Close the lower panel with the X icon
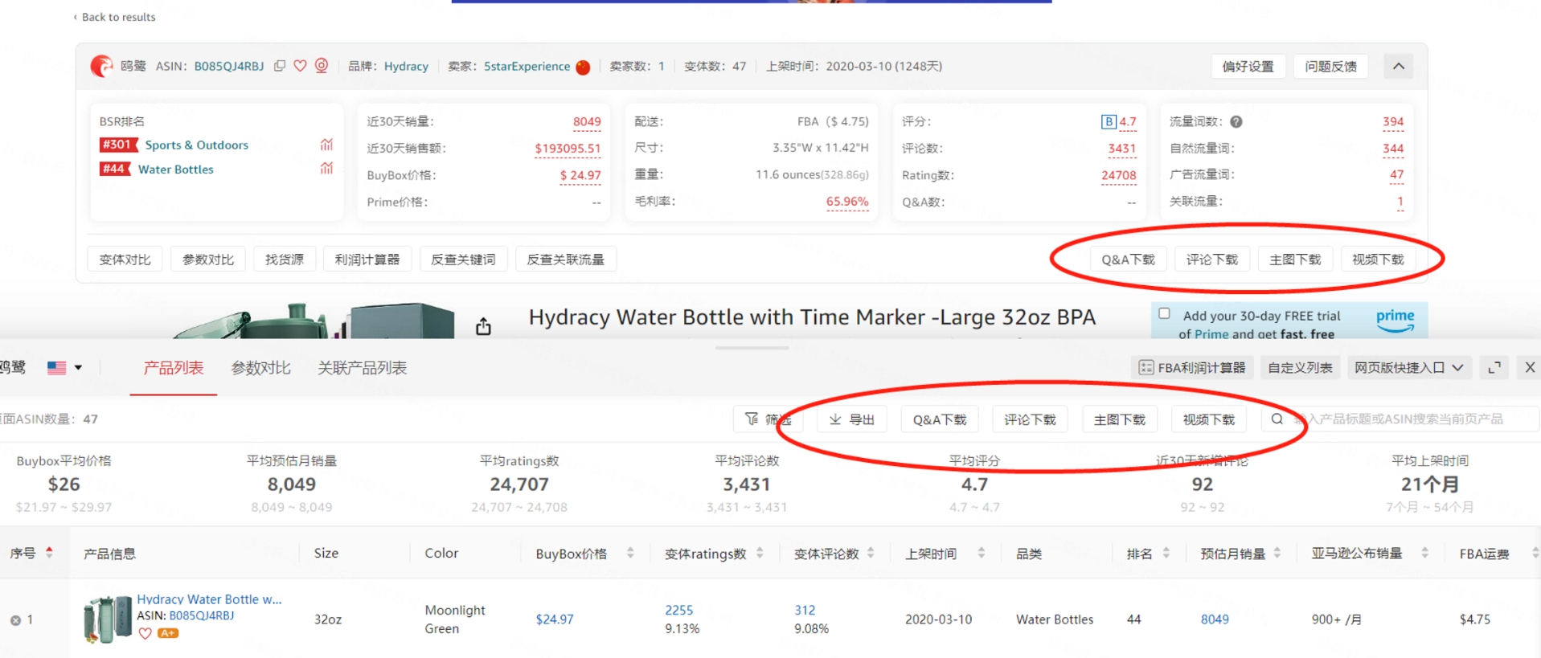The width and height of the screenshot is (1541, 658). (x=1530, y=367)
